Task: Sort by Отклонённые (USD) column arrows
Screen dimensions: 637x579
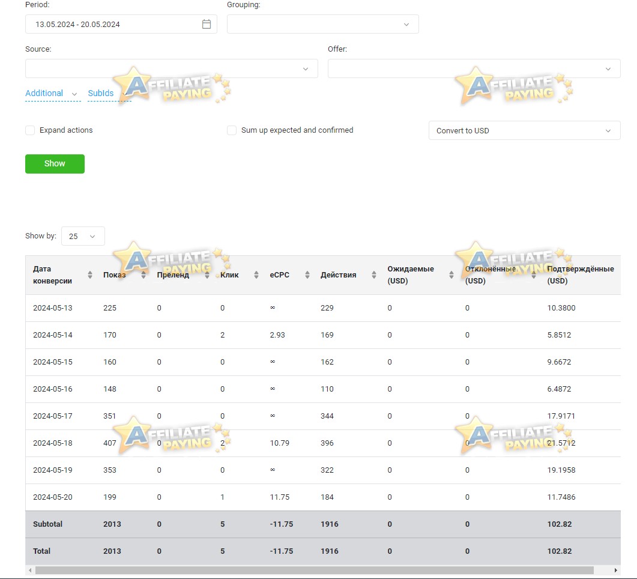Action: point(533,275)
